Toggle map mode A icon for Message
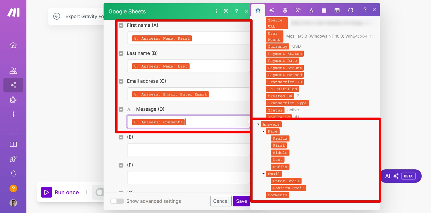Image resolution: width=431 pixels, height=213 pixels. (129, 109)
